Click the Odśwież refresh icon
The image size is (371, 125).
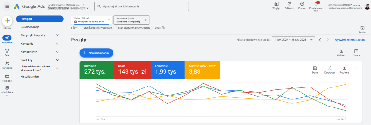(x=289, y=4)
